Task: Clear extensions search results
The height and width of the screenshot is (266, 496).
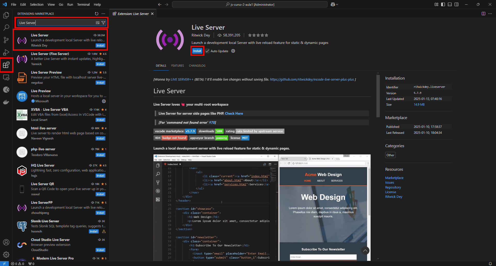Action: coord(98,23)
